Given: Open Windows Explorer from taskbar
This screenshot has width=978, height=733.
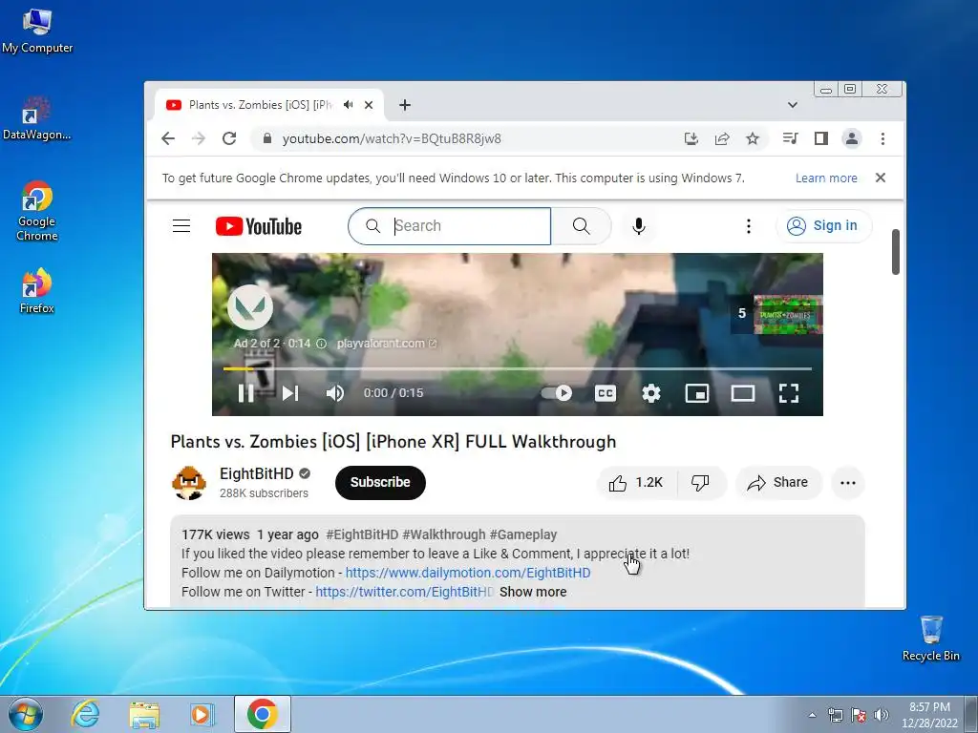Looking at the screenshot, I should (144, 714).
